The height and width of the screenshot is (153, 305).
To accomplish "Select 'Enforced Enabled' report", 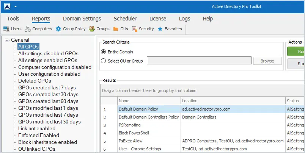I will coord(39,135).
